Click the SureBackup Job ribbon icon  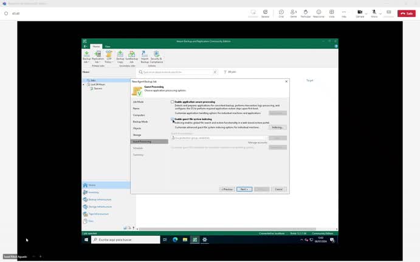(x=131, y=56)
